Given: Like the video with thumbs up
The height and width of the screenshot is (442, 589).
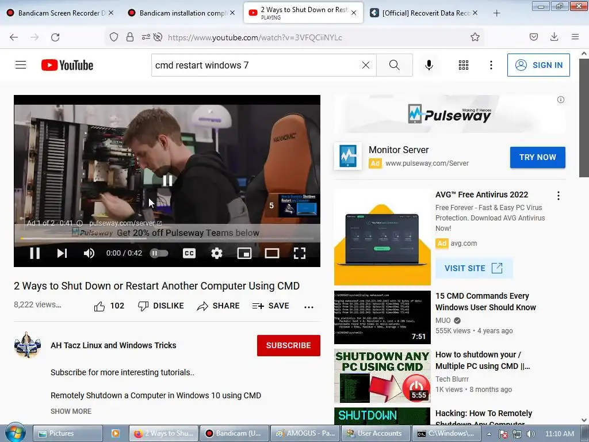Looking at the screenshot, I should [109, 306].
